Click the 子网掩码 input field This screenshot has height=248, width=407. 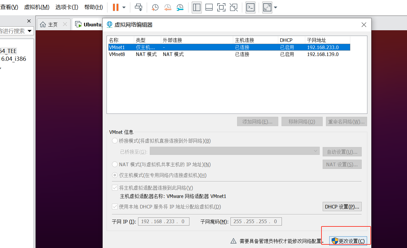[256, 222]
